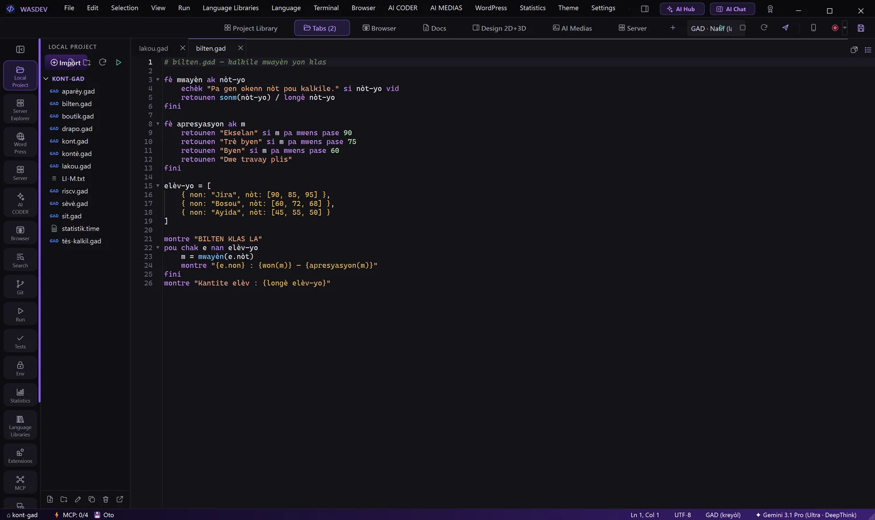Screen dimensions: 875x520
Task: Toggle the right side panel layout icon
Action: tap(645, 9)
